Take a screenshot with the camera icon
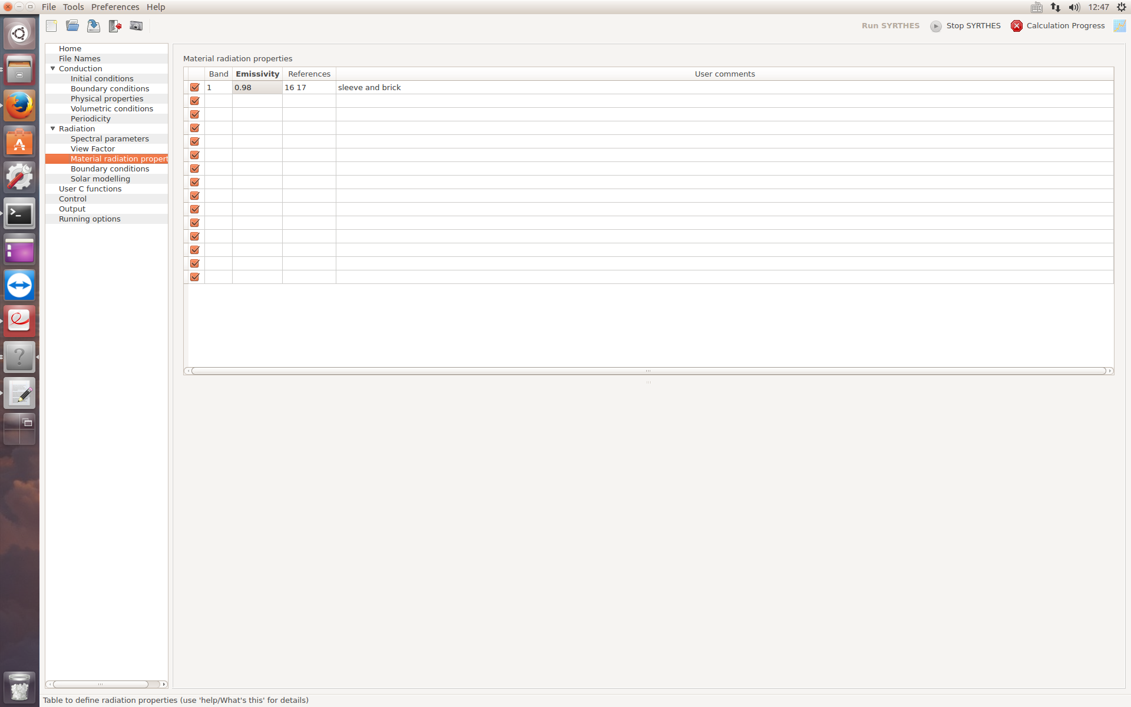Viewport: 1131px width, 707px height. coord(136,26)
